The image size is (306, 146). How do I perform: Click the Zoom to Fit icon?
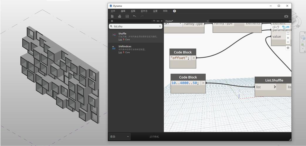tap(288, 34)
